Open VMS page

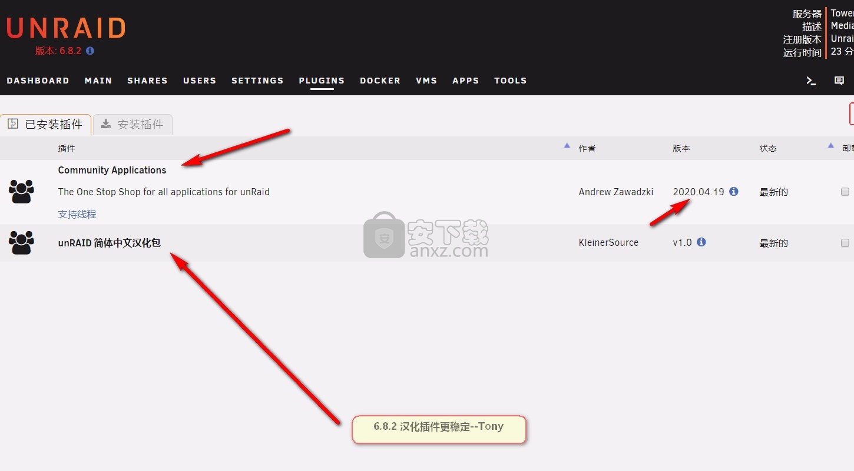(426, 81)
